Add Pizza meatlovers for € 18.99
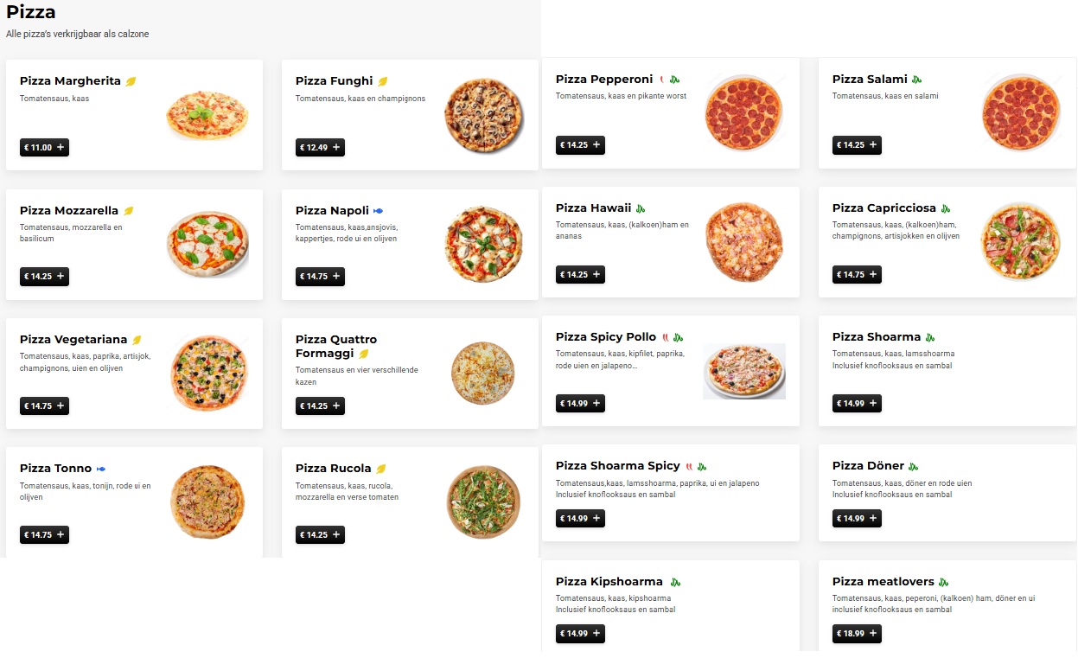Viewport: 1078px width, 658px height. [x=857, y=634]
